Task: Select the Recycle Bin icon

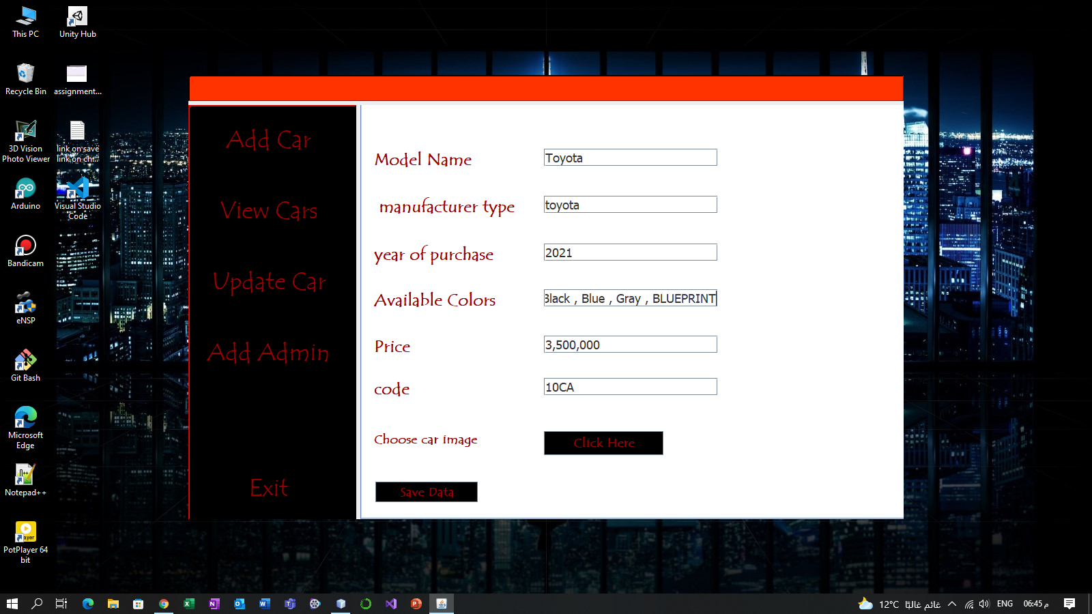Action: (x=26, y=79)
